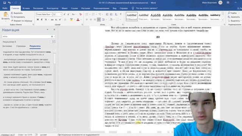Click the navigation results scrollbar

pyautogui.click(x=54, y=59)
